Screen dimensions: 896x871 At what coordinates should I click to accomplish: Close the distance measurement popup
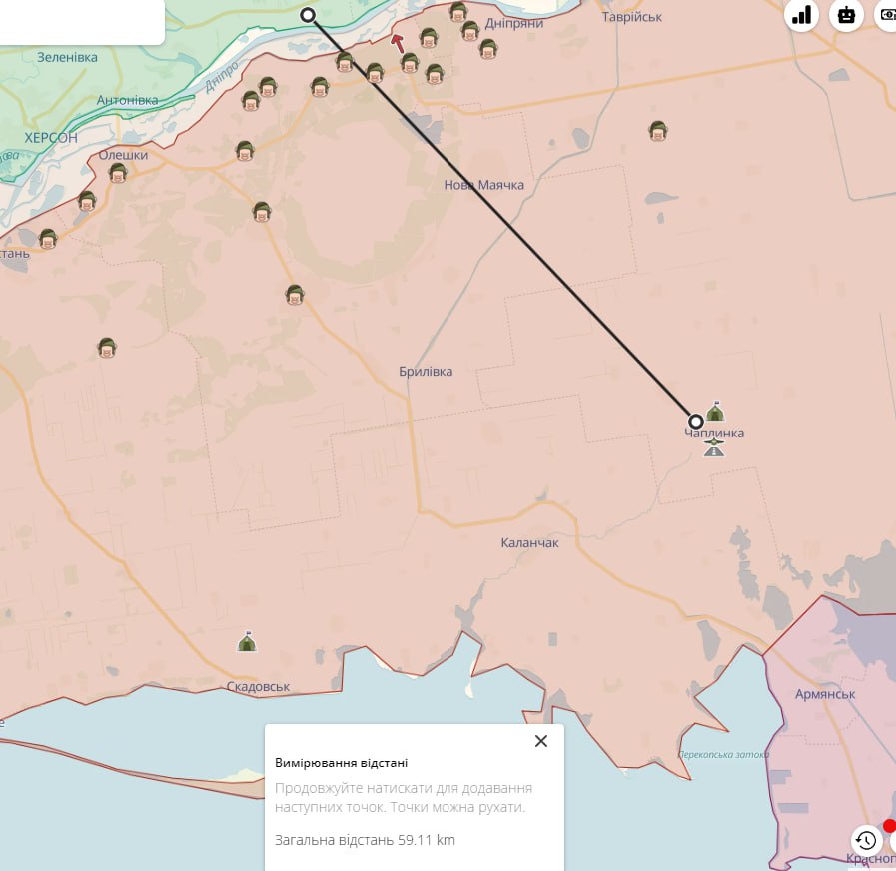tap(540, 741)
